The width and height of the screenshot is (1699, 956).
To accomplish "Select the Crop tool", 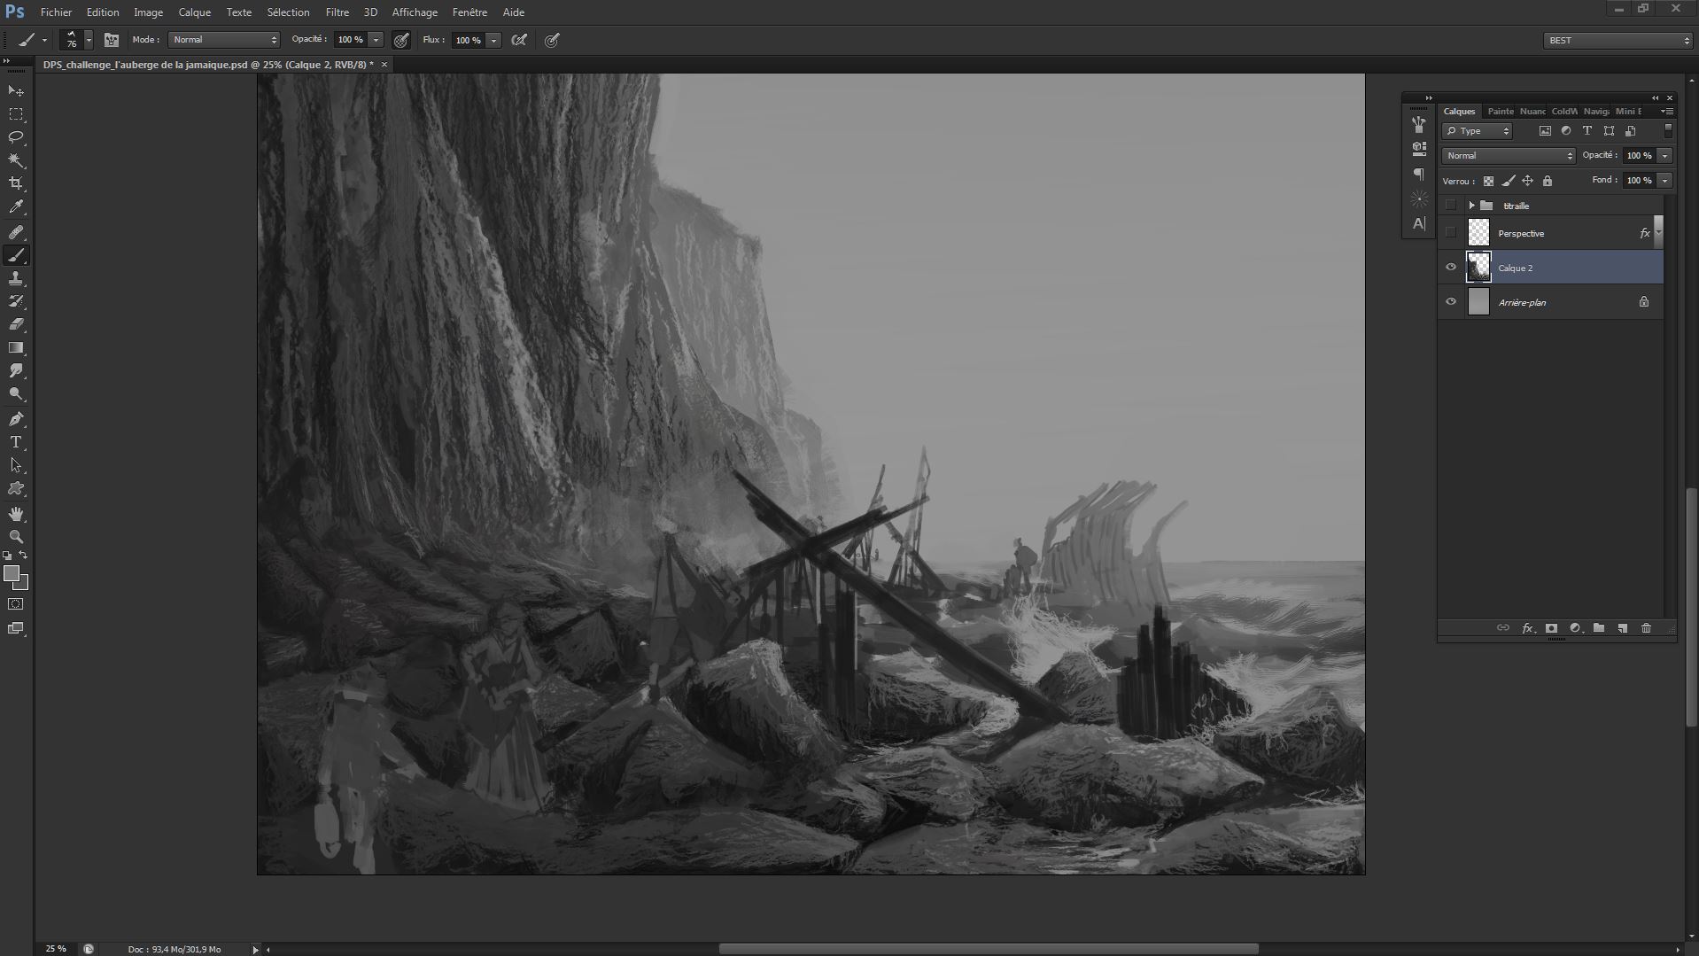I will (x=16, y=183).
